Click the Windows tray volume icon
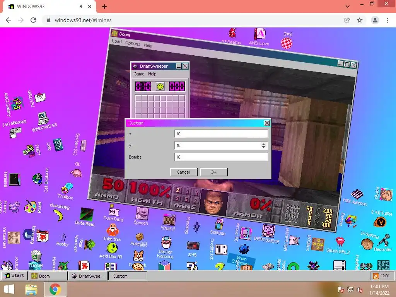This screenshot has height=297, width=396. [x=360, y=290]
